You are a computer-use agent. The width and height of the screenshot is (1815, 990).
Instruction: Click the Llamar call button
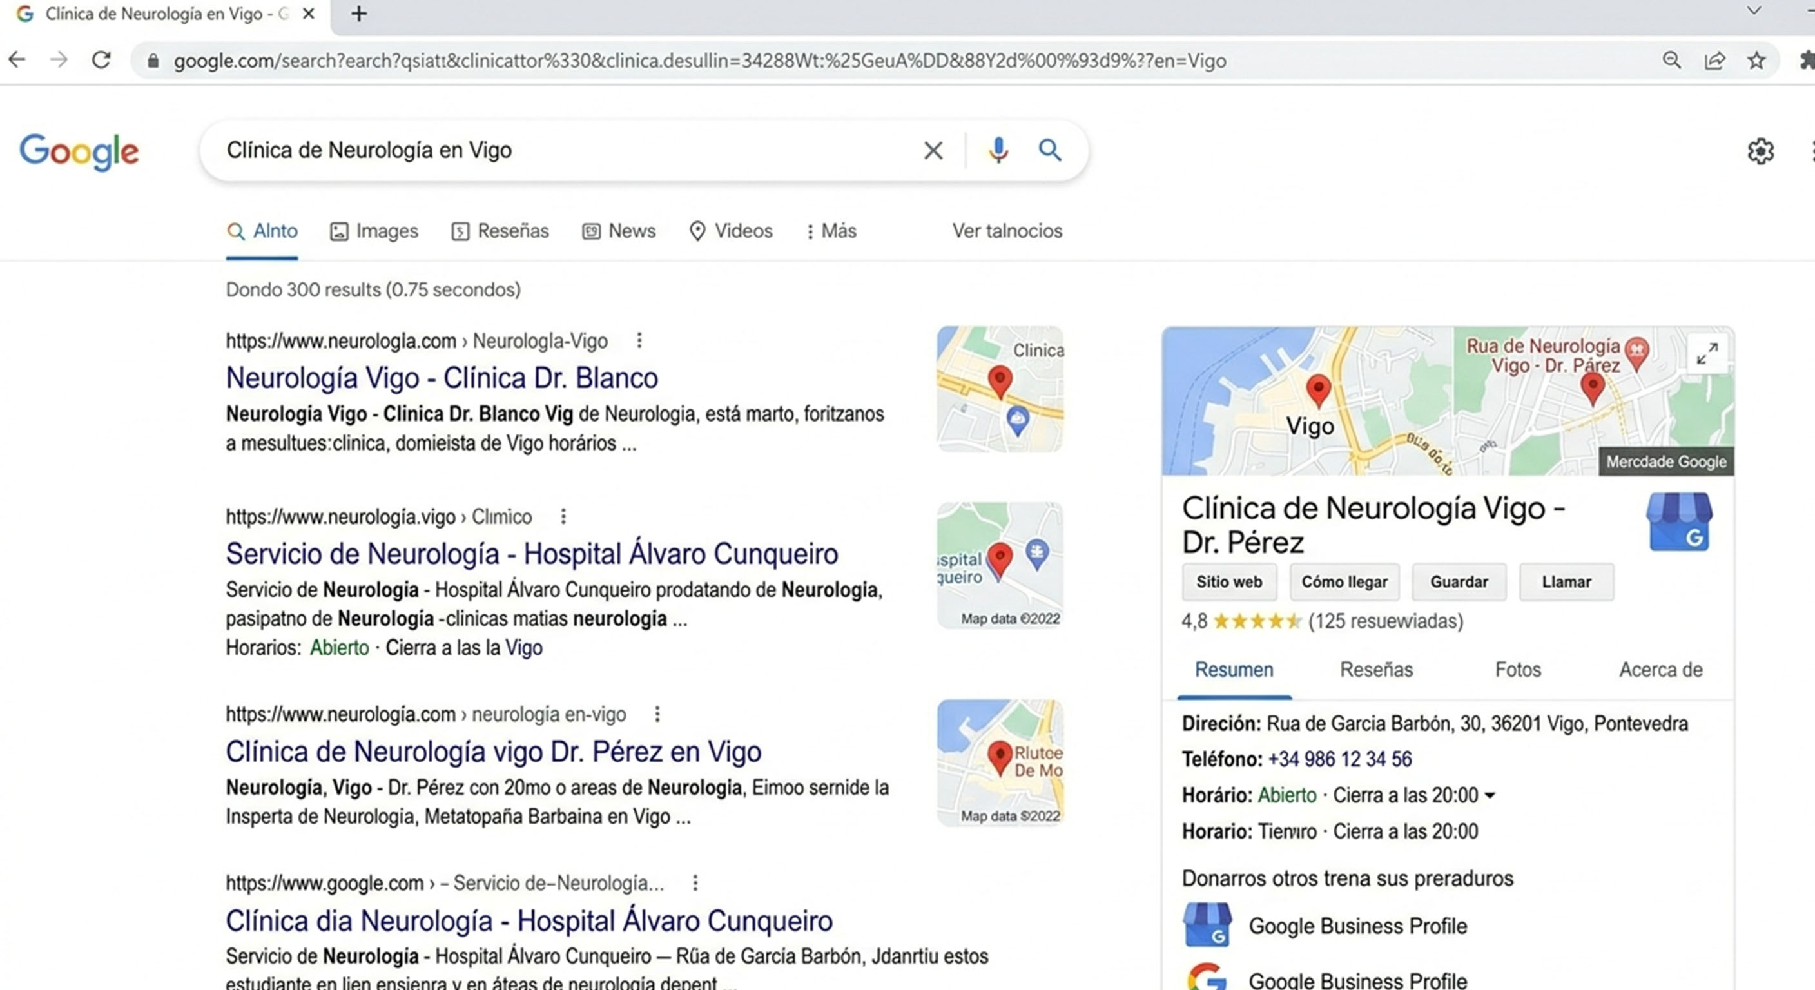1566,582
